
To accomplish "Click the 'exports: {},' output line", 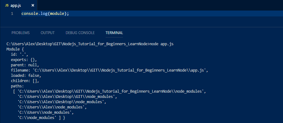I will [x=24, y=59].
